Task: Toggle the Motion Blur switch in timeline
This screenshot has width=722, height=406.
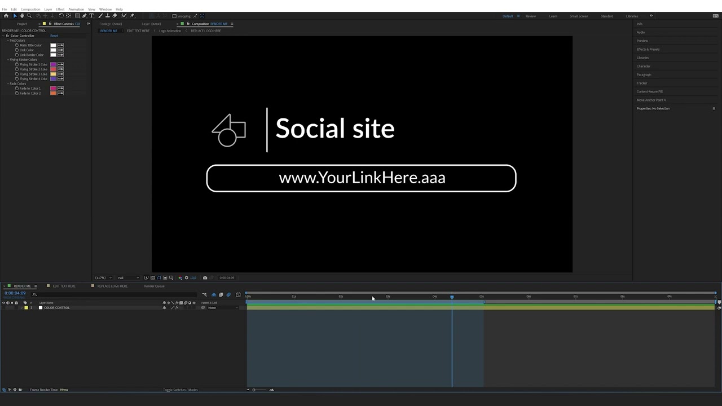Action: 228,294
